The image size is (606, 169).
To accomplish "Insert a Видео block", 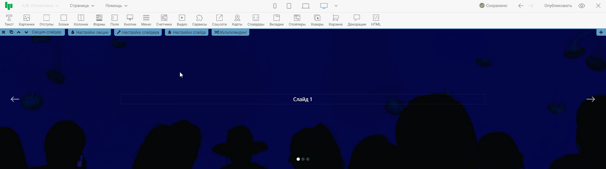I will tap(182, 20).
